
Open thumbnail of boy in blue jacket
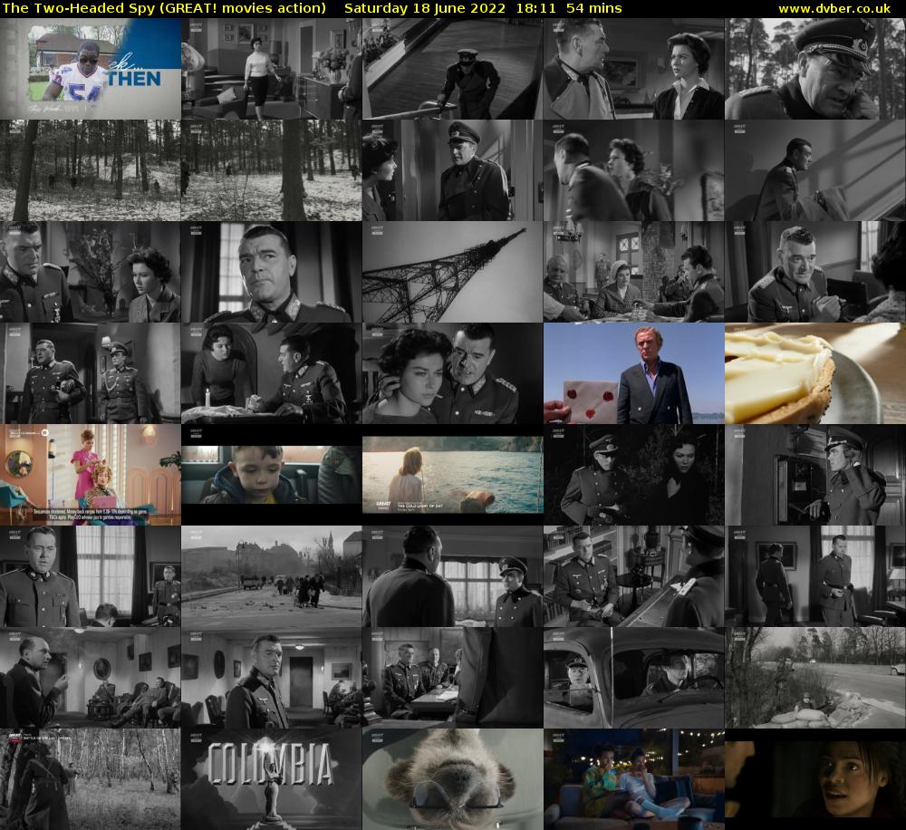tap(272, 475)
